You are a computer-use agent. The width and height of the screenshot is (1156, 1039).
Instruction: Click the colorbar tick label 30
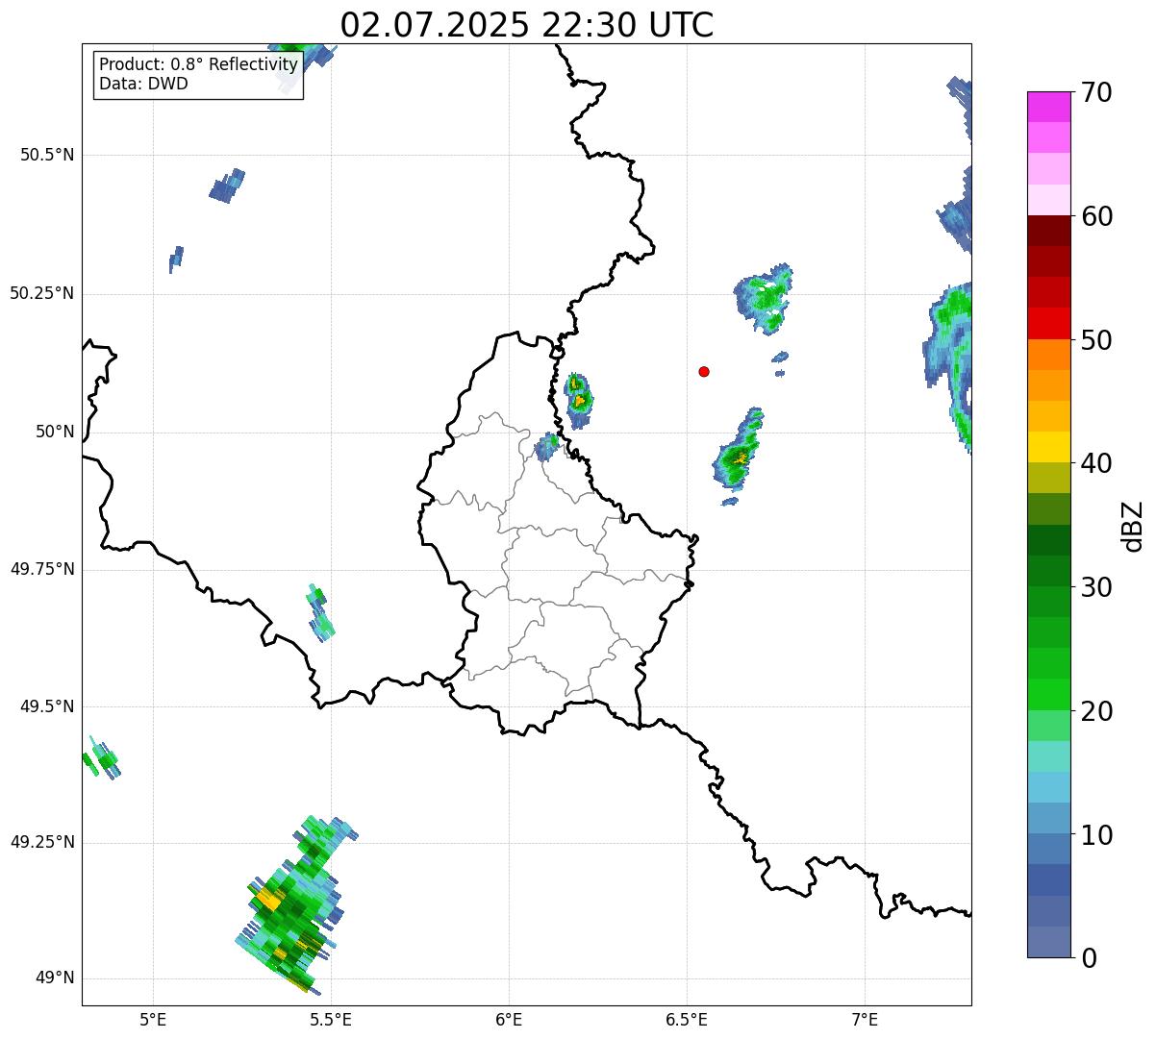tap(1096, 587)
